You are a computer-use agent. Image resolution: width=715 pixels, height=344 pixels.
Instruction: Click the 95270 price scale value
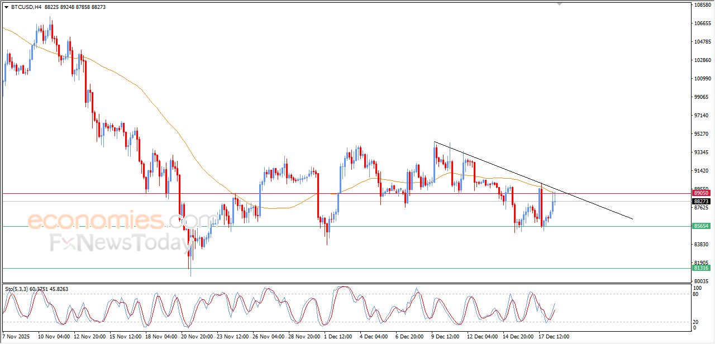click(702, 134)
